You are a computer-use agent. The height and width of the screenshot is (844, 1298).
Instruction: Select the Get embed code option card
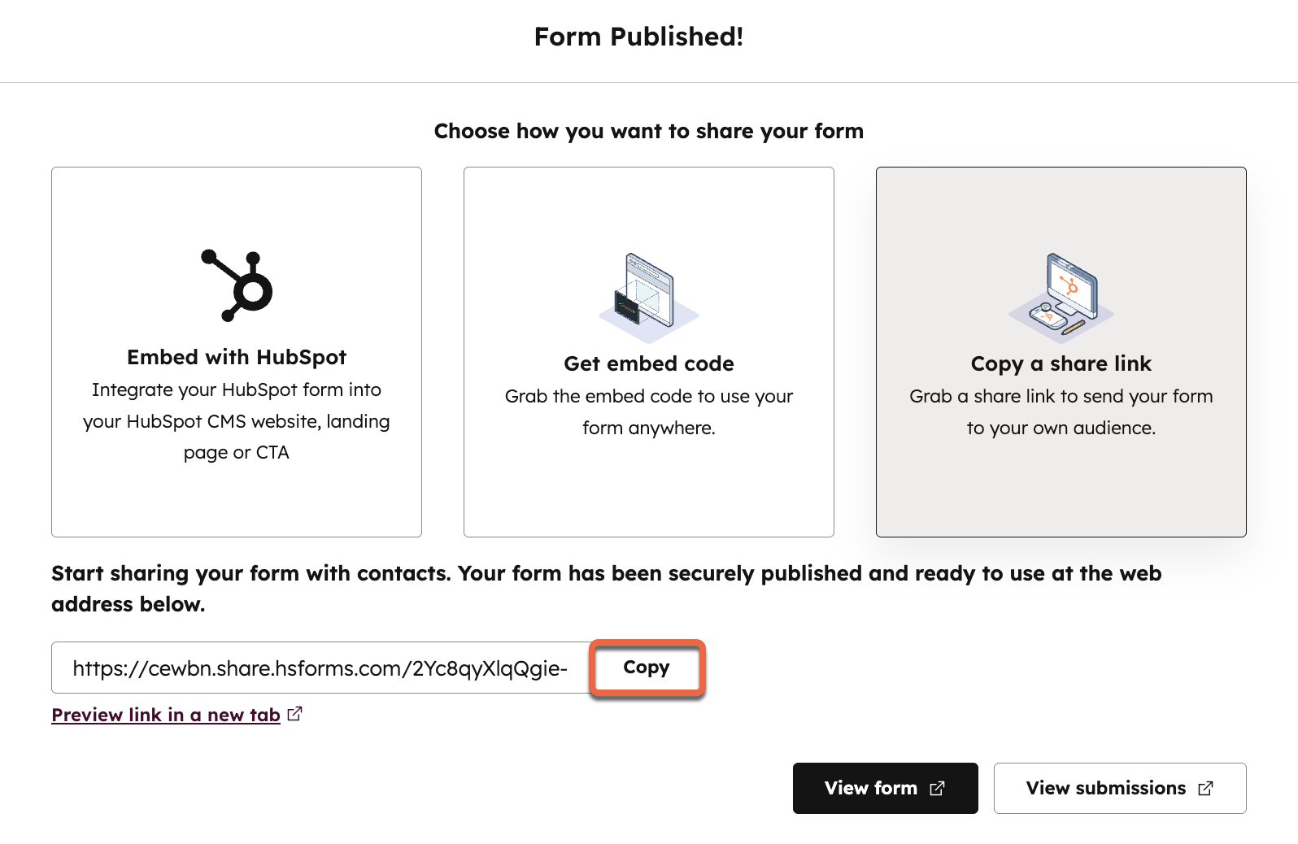point(648,351)
